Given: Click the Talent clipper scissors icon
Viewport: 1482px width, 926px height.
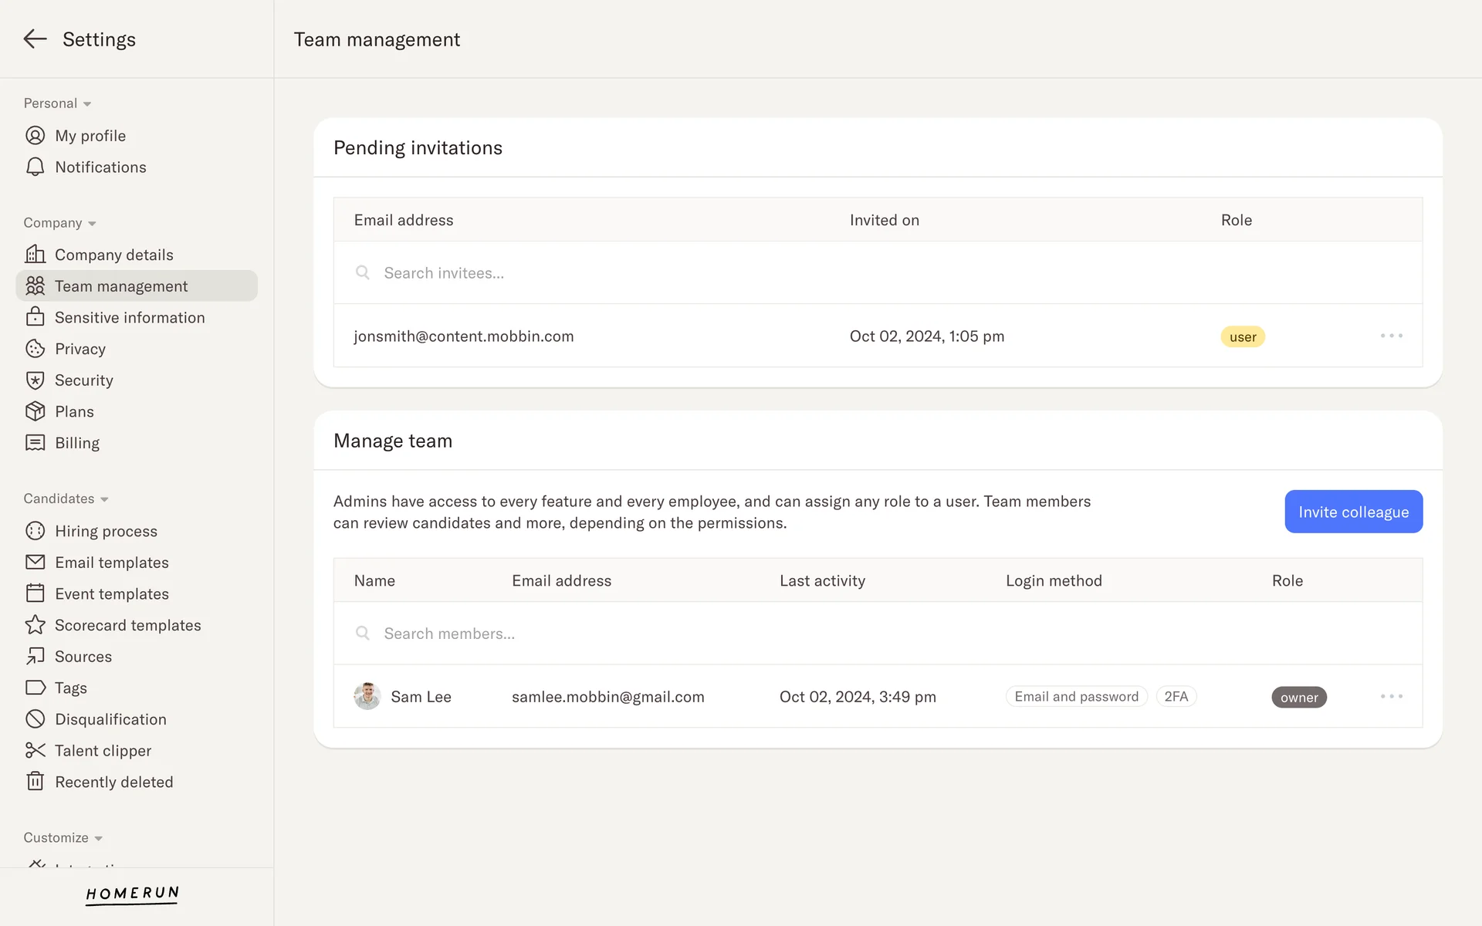Looking at the screenshot, I should coord(35,751).
